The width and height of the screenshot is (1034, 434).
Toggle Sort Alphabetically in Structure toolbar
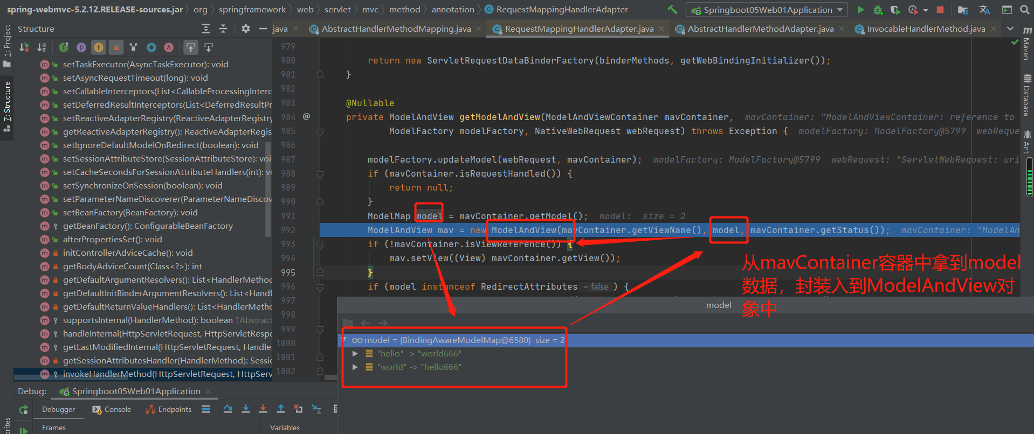[42, 47]
